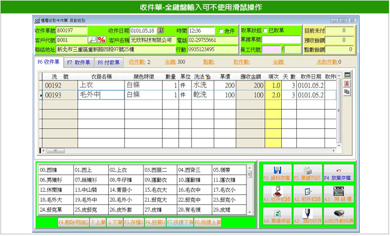Click the magnifier search icon beside 客戶代號
Image resolution: width=390 pixels, height=236 pixels.
pos(92,40)
